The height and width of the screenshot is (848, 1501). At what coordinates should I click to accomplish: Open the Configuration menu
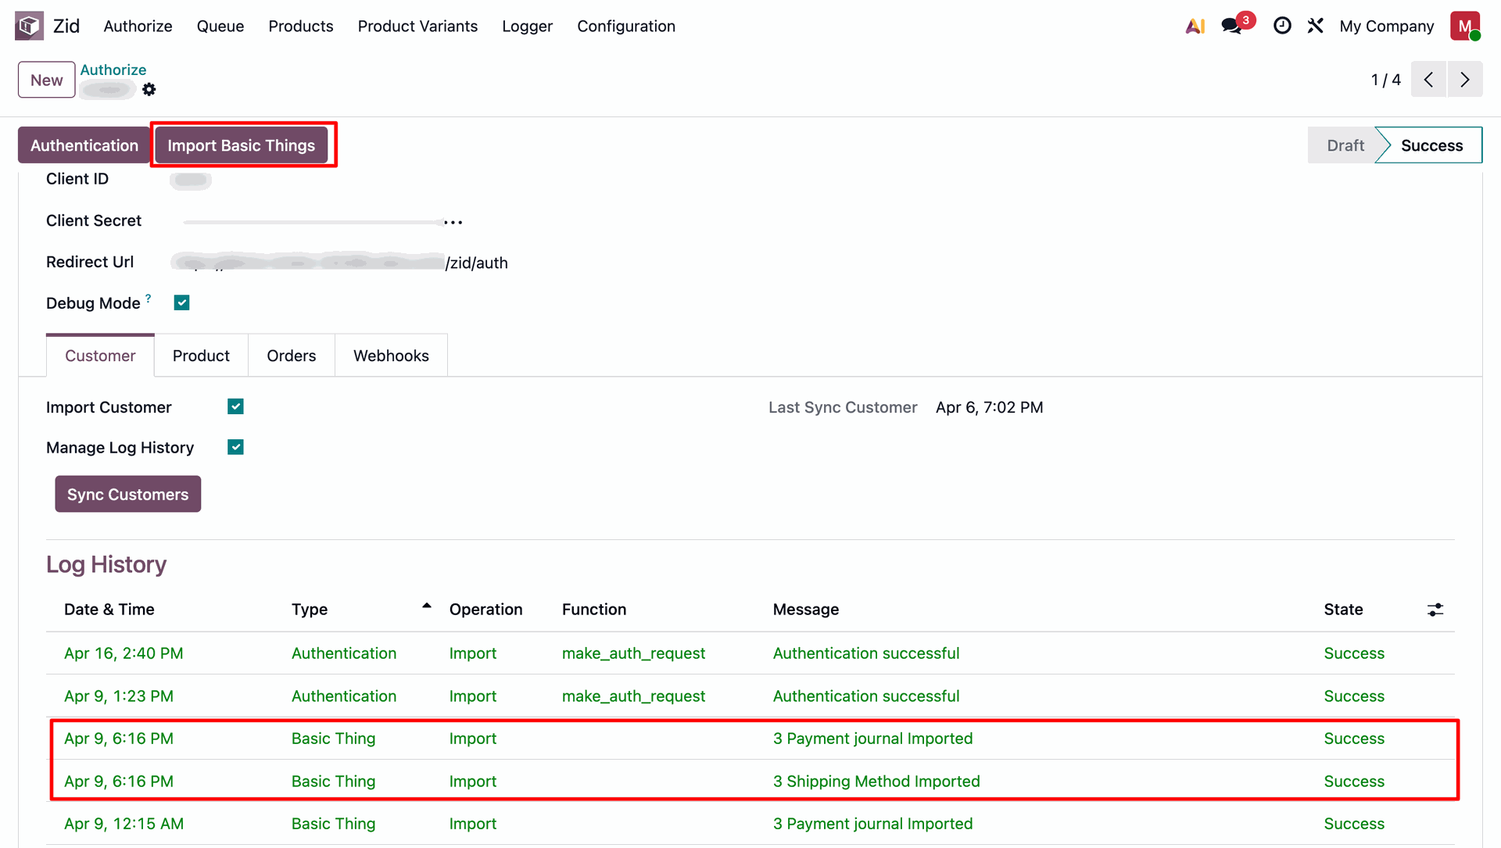pyautogui.click(x=626, y=26)
